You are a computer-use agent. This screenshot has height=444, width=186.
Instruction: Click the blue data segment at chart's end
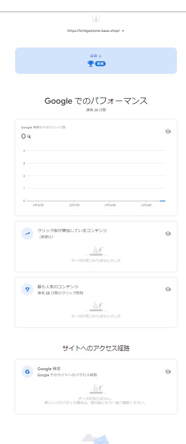[163, 201]
